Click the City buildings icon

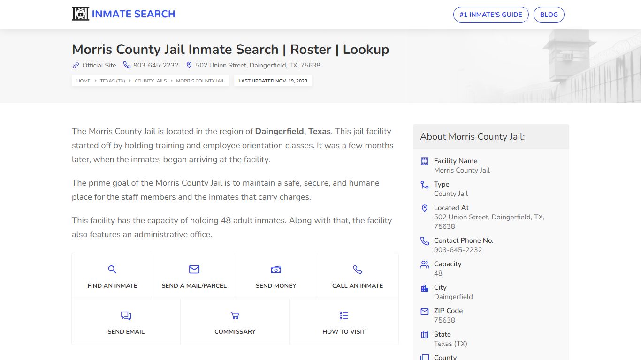point(425,288)
